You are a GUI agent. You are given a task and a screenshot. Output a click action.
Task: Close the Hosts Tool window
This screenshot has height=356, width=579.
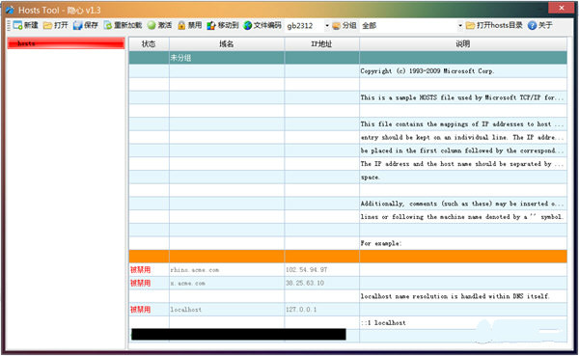pos(561,8)
